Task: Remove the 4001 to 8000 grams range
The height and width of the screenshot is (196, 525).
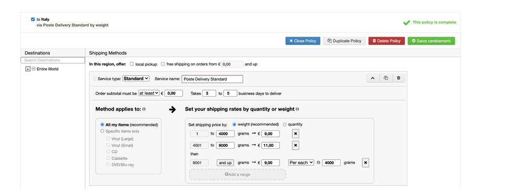Action: 295,146
